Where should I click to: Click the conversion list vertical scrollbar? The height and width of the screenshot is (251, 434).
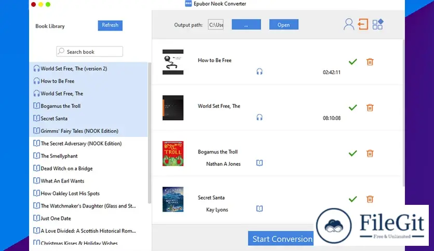(x=403, y=113)
